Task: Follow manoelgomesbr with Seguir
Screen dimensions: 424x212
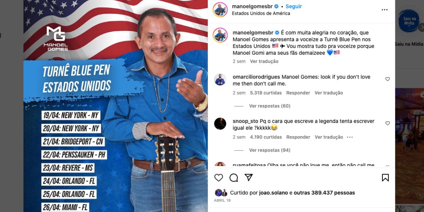Action: [x=294, y=6]
